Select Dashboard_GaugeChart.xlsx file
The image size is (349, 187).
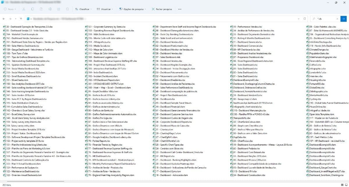[x=321, y=168]
